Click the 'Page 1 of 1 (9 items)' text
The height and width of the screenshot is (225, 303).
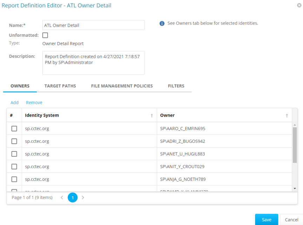coord(32,198)
